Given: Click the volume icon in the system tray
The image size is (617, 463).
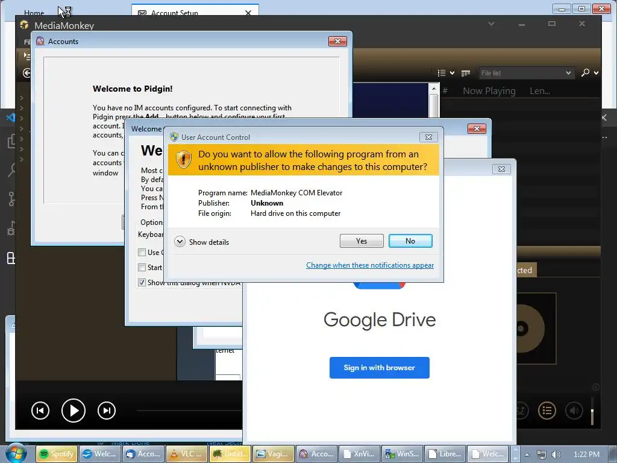Looking at the screenshot, I should pos(556,455).
